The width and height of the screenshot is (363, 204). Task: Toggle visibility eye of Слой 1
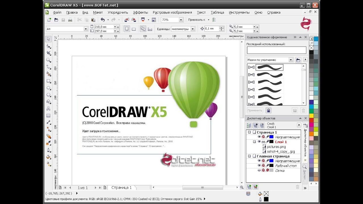pos(259,142)
